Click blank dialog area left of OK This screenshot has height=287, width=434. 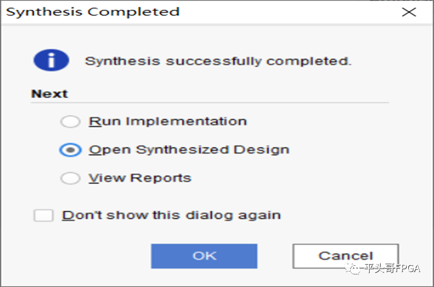pyautogui.click(x=86, y=256)
